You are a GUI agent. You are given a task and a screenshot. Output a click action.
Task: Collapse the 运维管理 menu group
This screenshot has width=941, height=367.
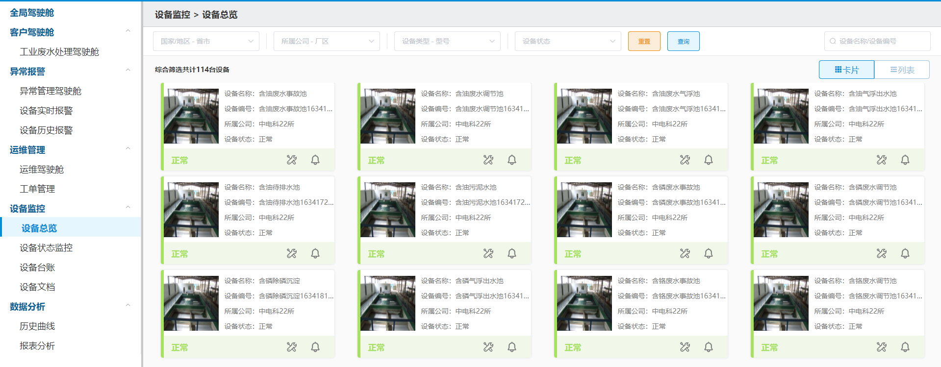click(x=128, y=149)
